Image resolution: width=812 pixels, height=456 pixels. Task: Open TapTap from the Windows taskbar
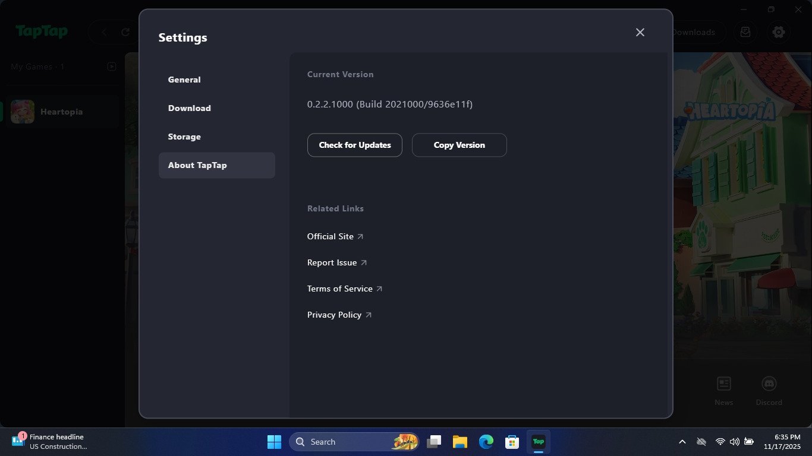pyautogui.click(x=538, y=442)
